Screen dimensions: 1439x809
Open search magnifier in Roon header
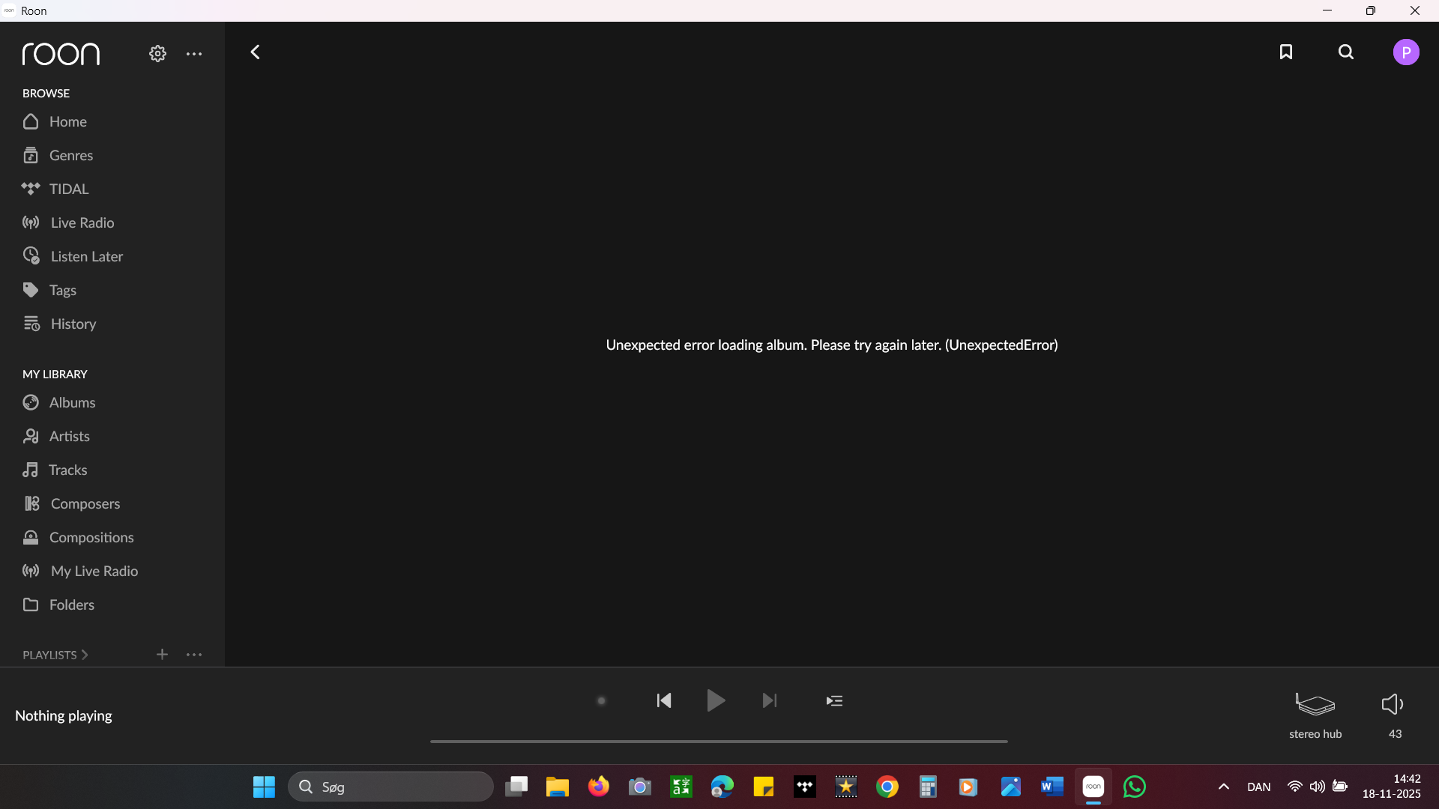click(x=1346, y=52)
